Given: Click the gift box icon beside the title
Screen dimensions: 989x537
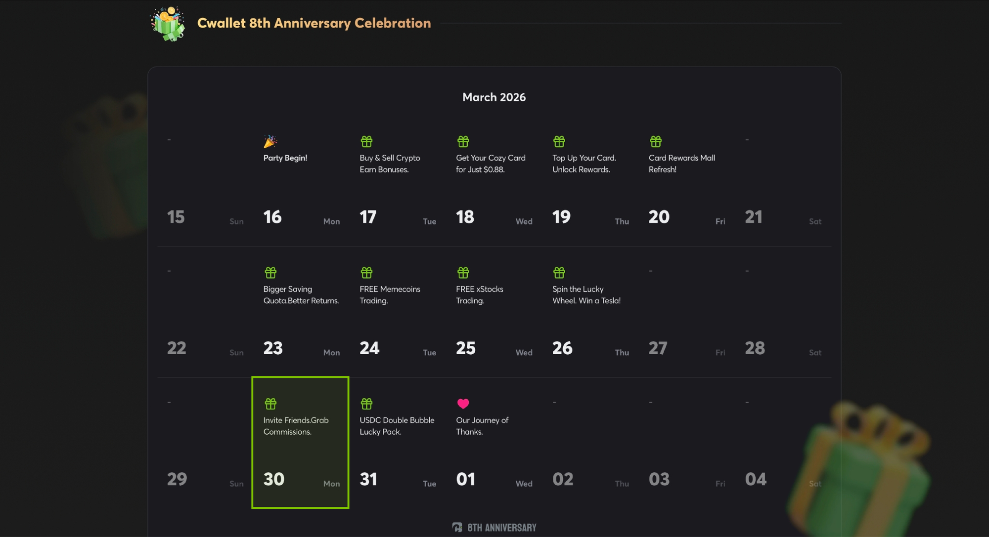Looking at the screenshot, I should point(168,24).
